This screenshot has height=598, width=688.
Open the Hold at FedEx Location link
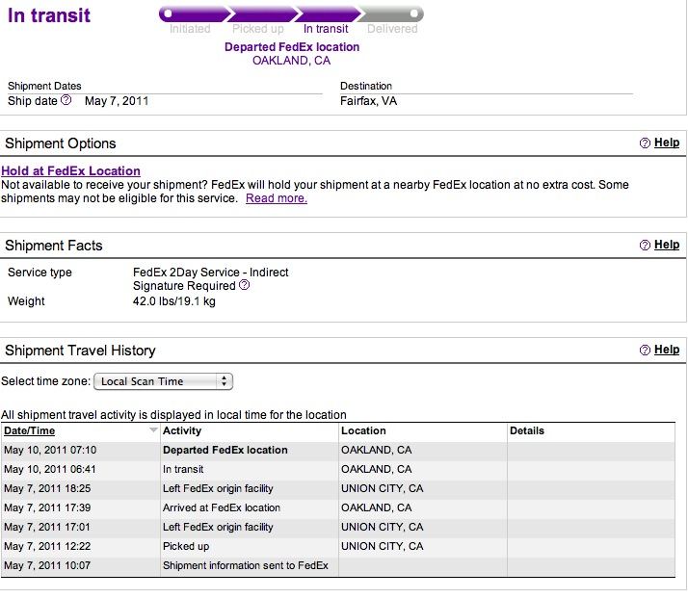click(71, 171)
